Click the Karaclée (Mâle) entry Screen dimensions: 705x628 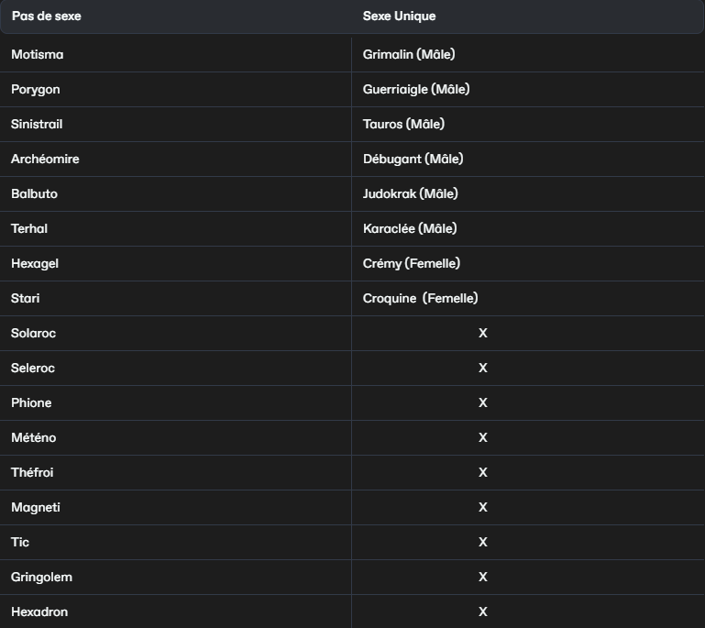pyautogui.click(x=410, y=228)
